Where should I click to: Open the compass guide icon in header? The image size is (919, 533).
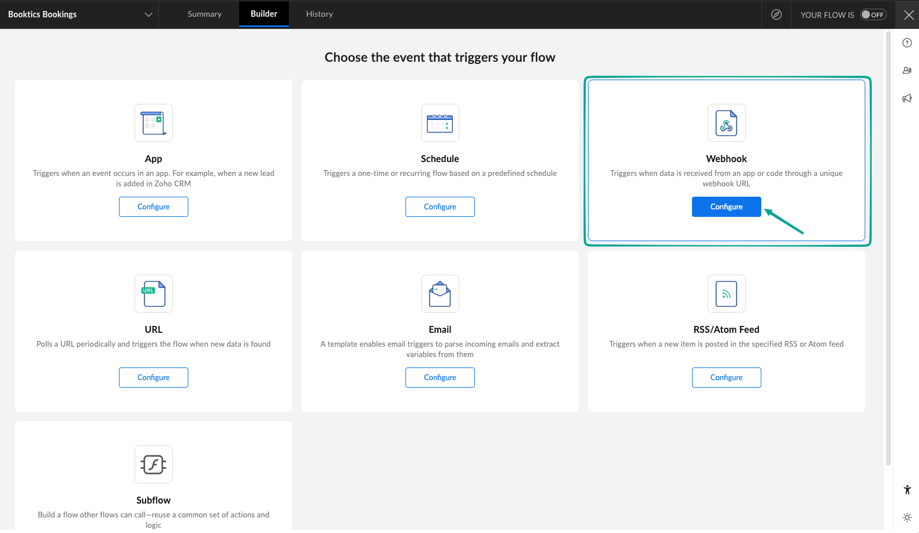[776, 14]
